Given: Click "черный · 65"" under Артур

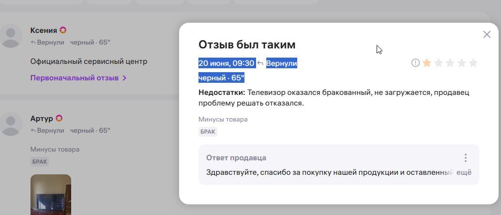Looking at the screenshot, I should 90,130.
